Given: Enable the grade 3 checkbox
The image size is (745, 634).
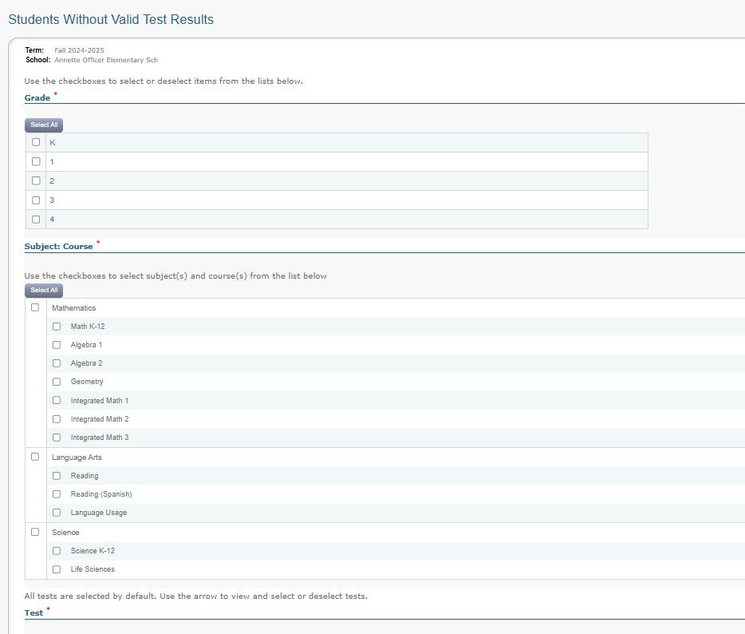Looking at the screenshot, I should click(36, 200).
